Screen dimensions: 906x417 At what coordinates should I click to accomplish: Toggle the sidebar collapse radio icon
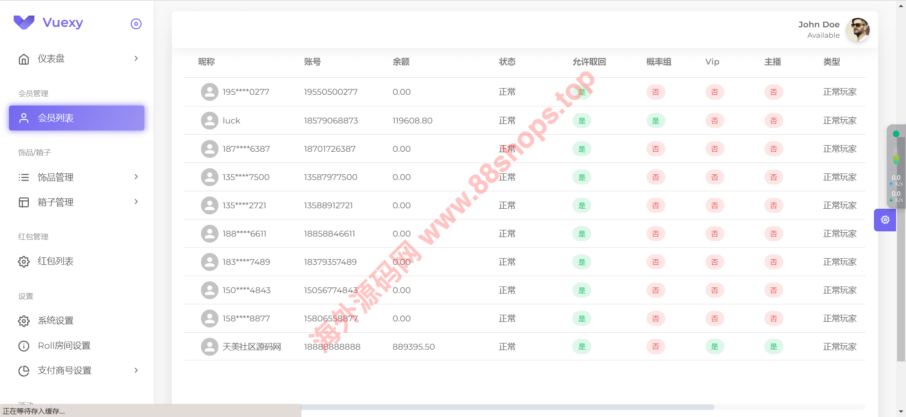point(136,24)
